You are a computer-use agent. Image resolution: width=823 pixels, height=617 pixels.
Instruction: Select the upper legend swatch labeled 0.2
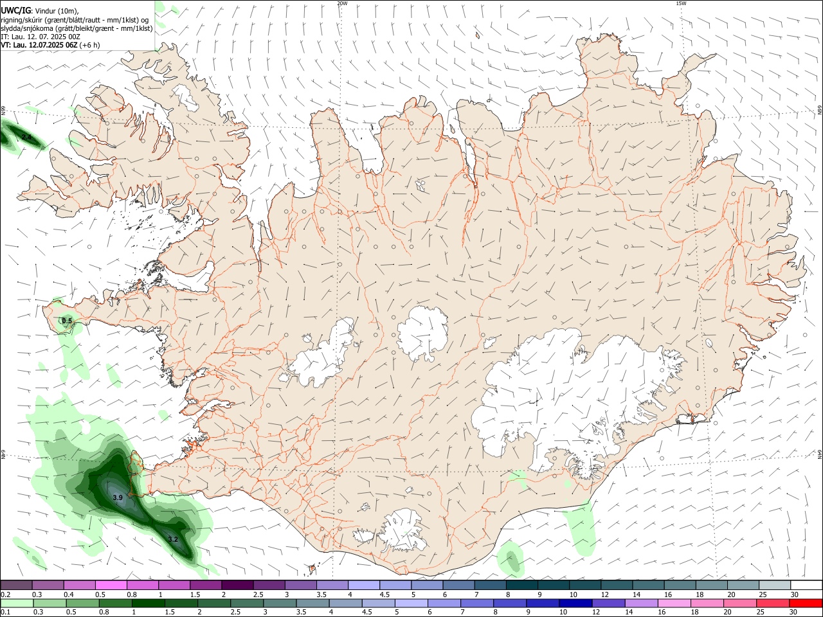point(16,585)
